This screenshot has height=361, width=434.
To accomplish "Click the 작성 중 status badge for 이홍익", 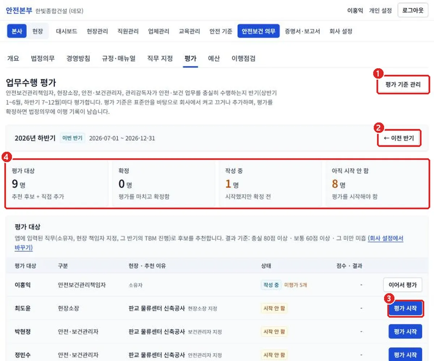I will tap(271, 285).
